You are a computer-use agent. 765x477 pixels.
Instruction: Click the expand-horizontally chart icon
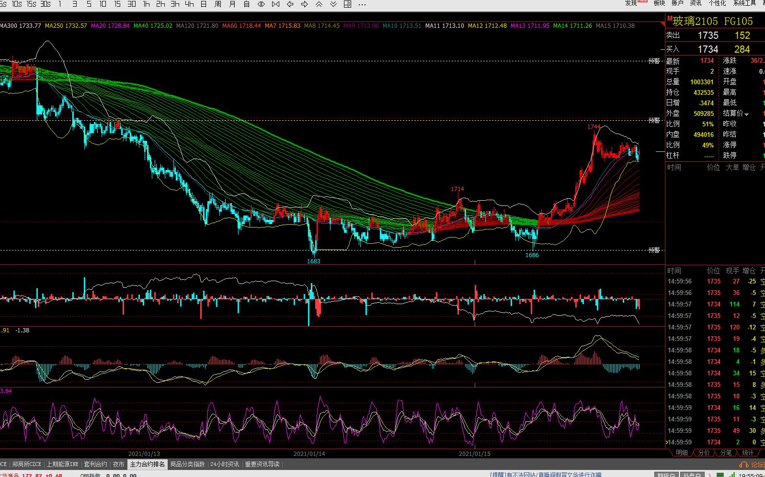tap(261, 4)
